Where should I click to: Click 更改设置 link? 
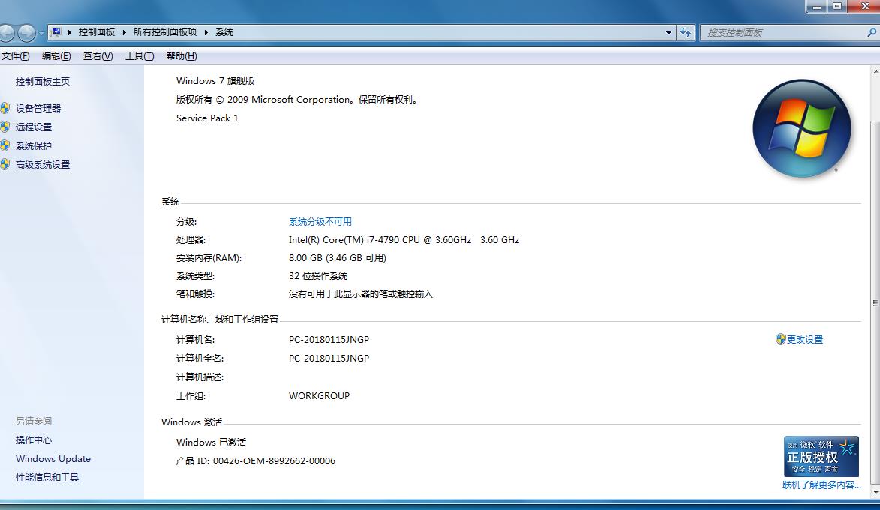click(805, 340)
